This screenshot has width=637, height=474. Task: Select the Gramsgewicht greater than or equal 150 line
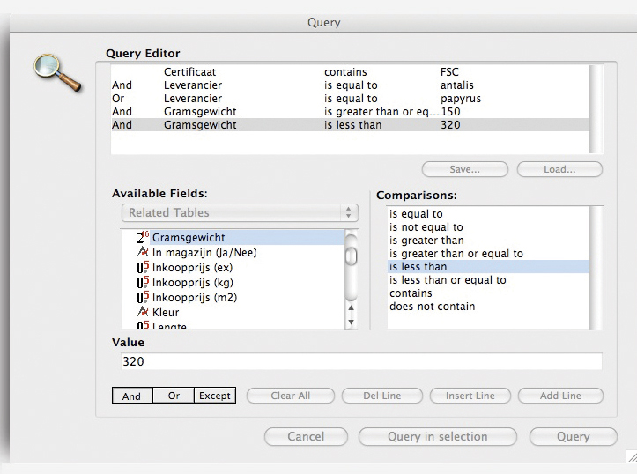pos(350,112)
